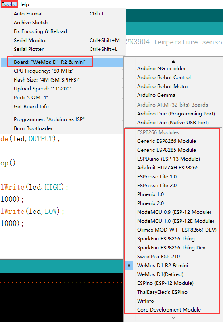This screenshot has height=322, width=223.
Task: Click Burn Bootloader
Action: point(63,128)
